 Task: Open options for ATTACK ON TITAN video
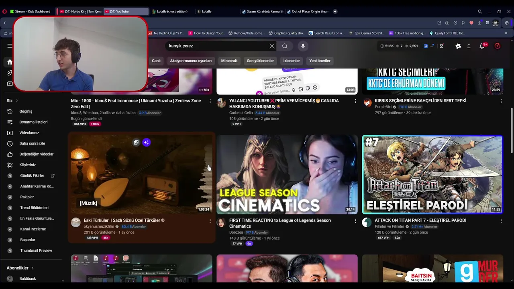[501, 221]
